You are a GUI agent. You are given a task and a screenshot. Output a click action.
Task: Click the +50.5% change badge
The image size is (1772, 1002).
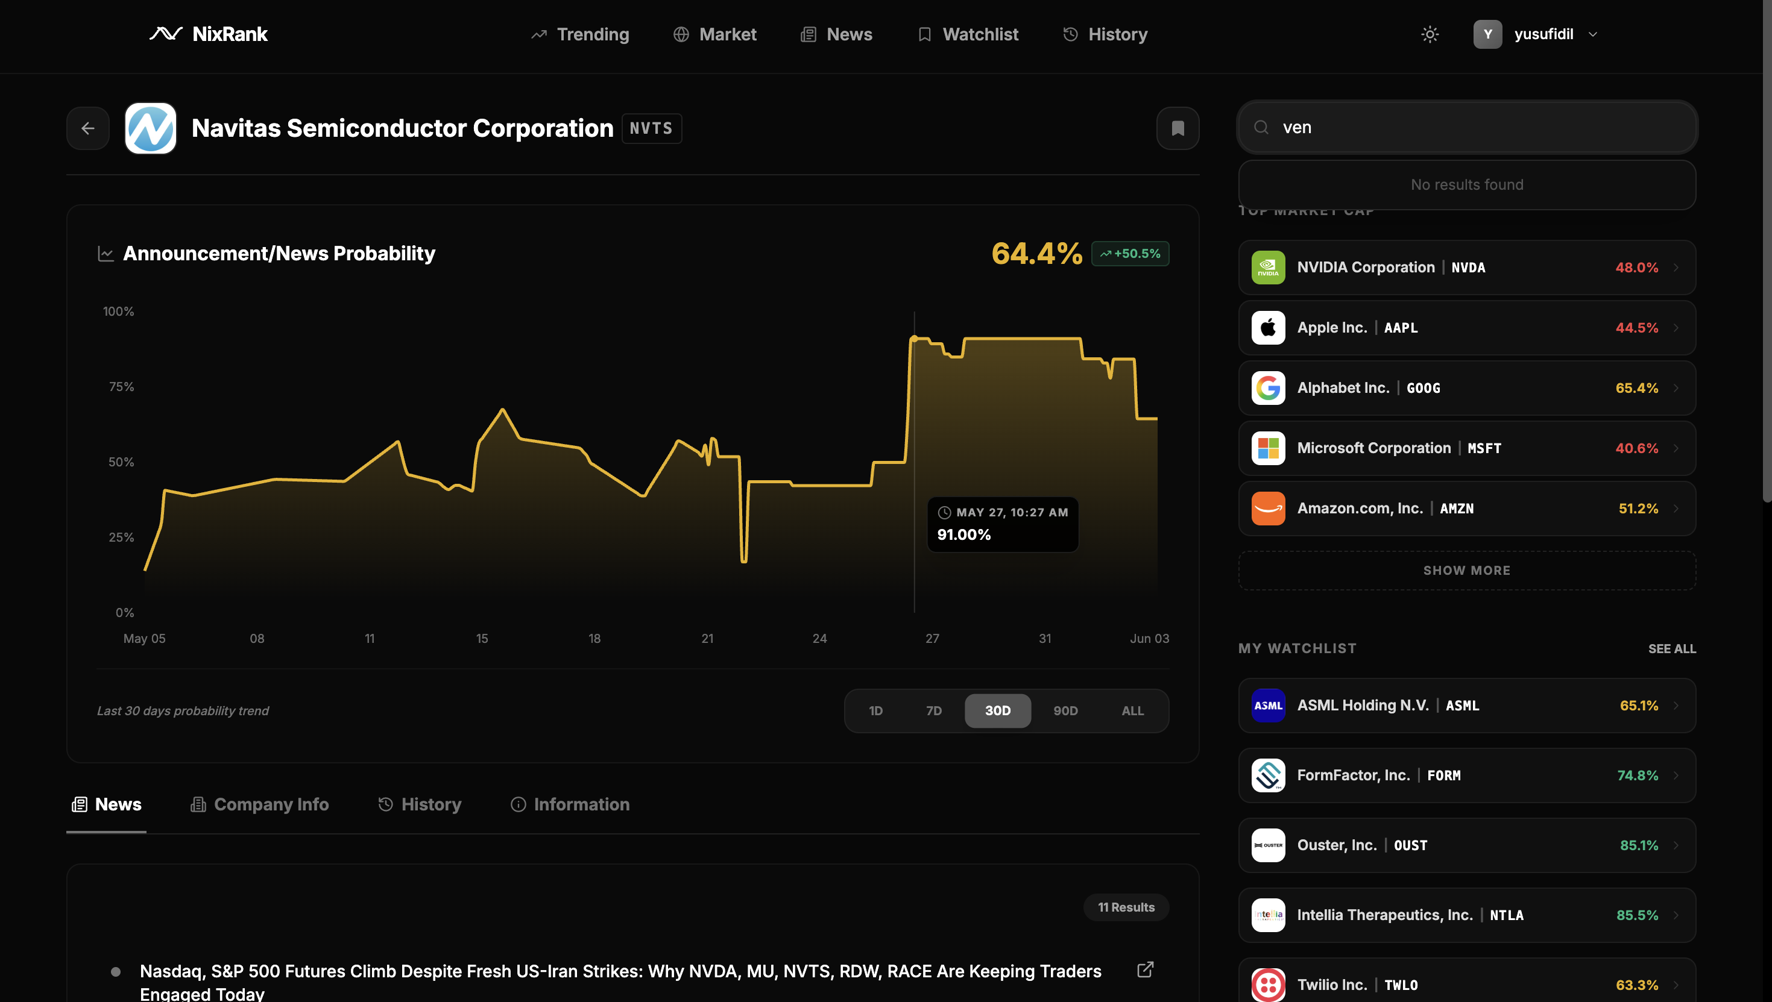pyautogui.click(x=1130, y=254)
